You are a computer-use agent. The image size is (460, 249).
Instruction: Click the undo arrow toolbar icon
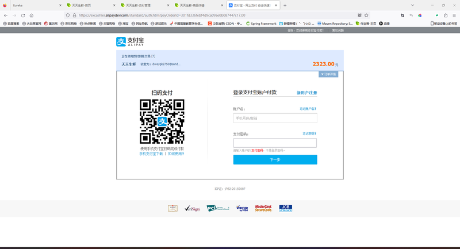(411, 16)
